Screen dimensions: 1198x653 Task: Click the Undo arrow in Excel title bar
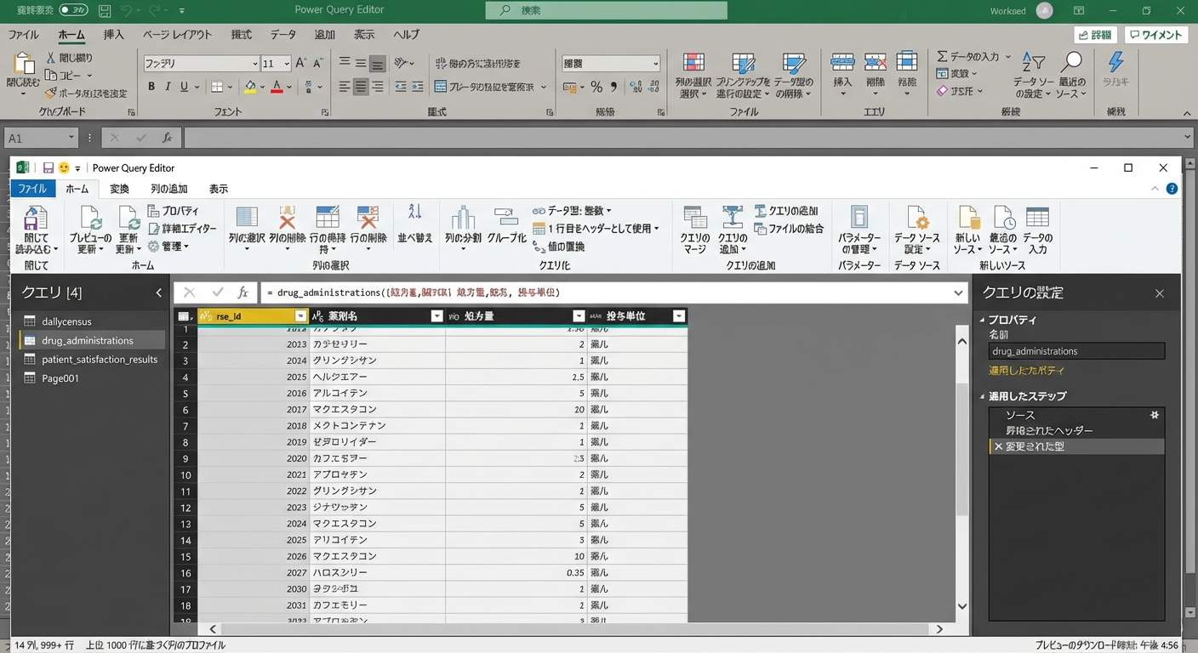click(x=127, y=11)
